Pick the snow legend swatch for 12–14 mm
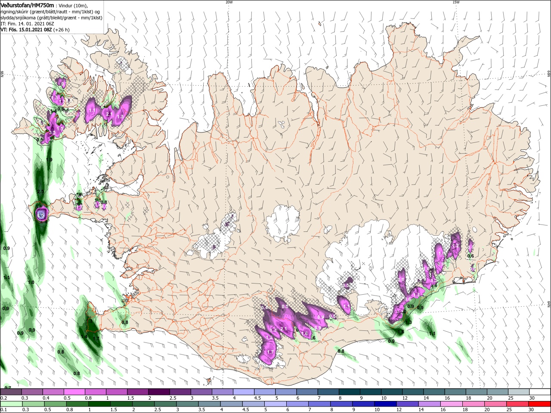 click(x=413, y=392)
